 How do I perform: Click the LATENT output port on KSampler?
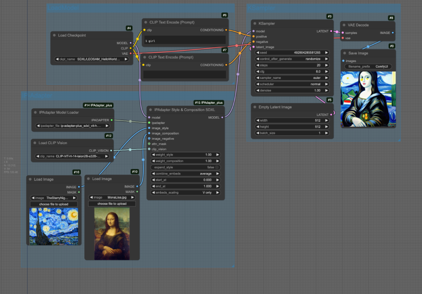tap(331, 31)
